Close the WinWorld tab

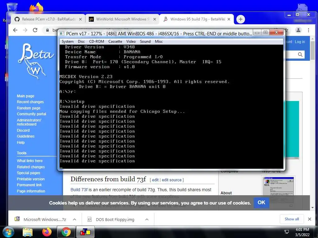tap(155, 19)
